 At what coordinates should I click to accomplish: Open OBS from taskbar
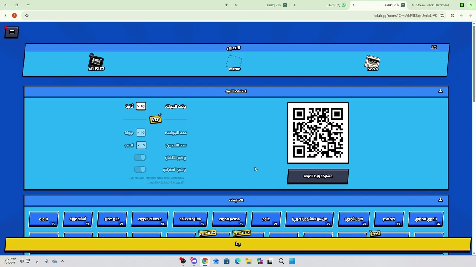click(x=183, y=261)
